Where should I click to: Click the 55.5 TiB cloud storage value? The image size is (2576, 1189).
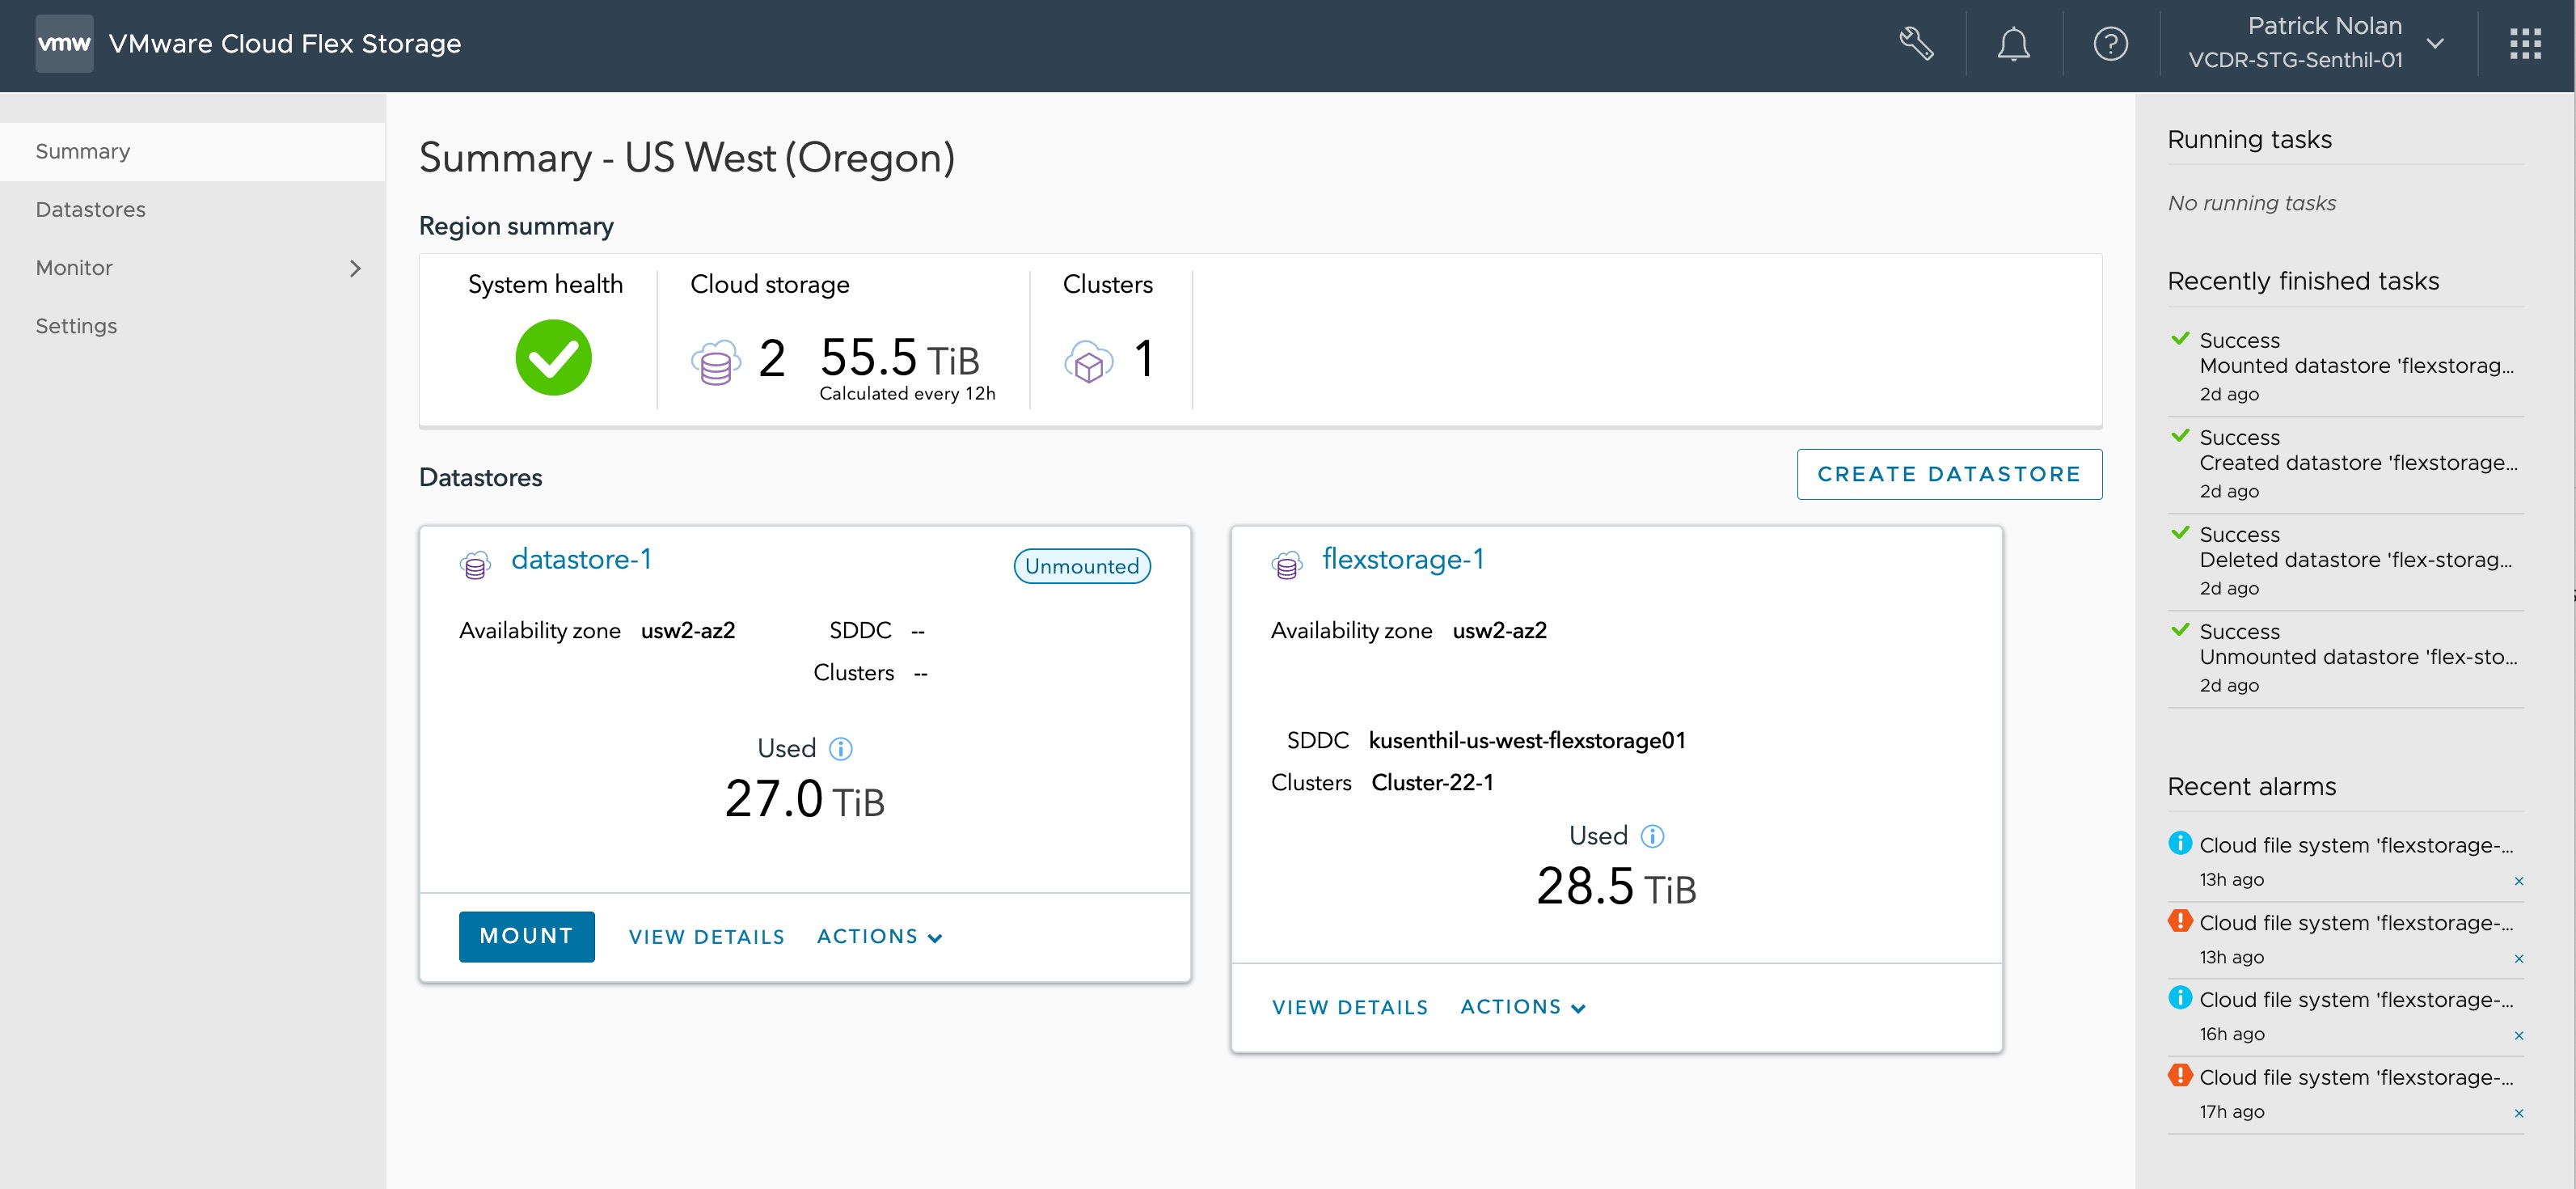click(899, 358)
